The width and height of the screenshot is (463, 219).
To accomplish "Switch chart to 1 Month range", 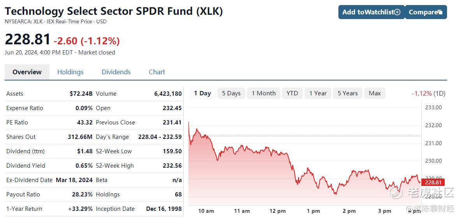I will click(263, 93).
